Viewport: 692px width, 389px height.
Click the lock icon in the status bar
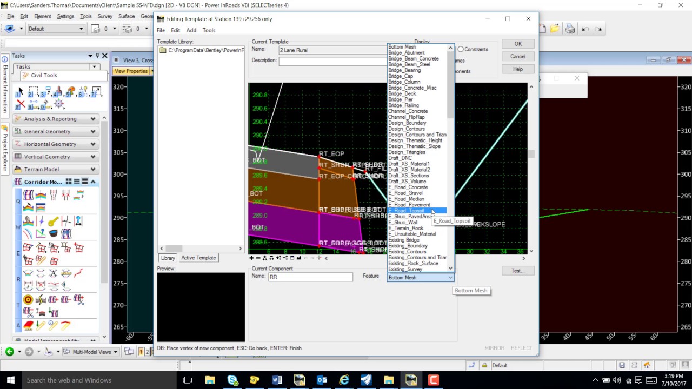pyautogui.click(x=484, y=365)
